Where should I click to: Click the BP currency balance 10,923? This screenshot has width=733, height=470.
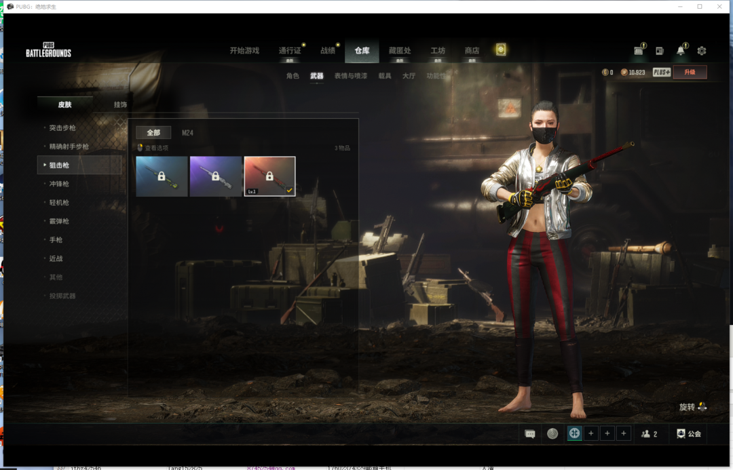pos(633,73)
